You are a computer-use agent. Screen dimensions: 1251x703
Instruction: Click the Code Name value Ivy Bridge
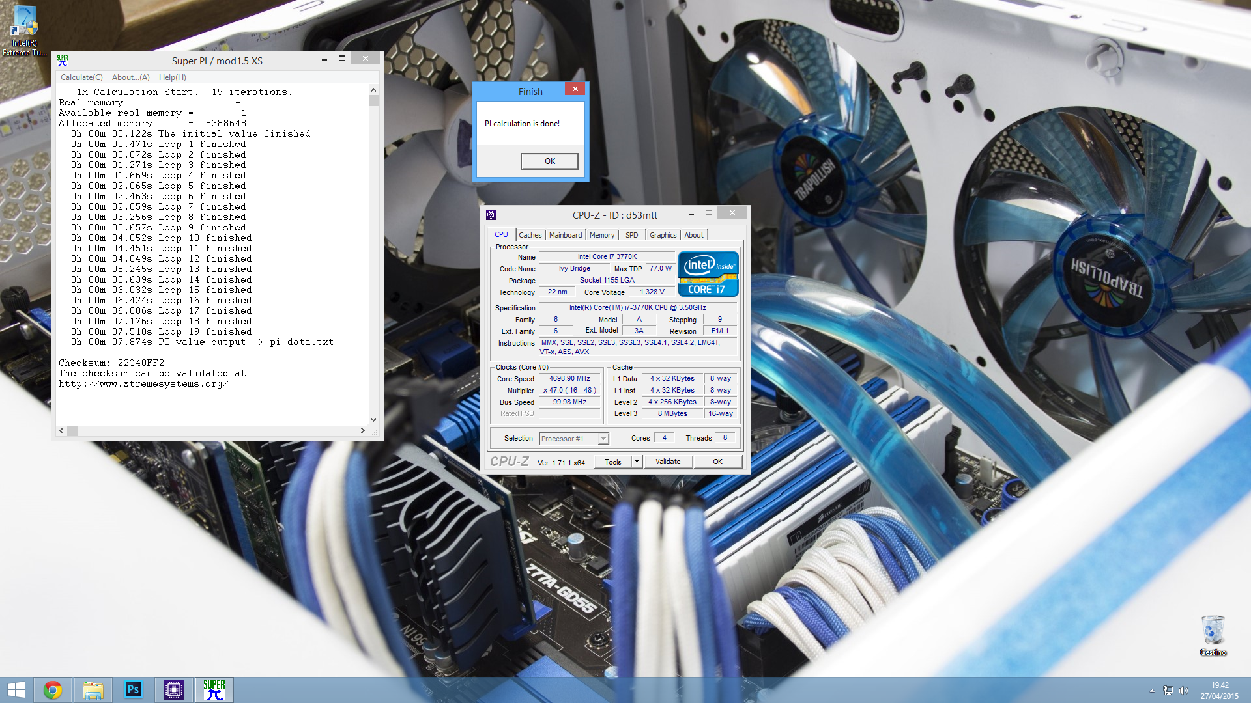tap(574, 269)
